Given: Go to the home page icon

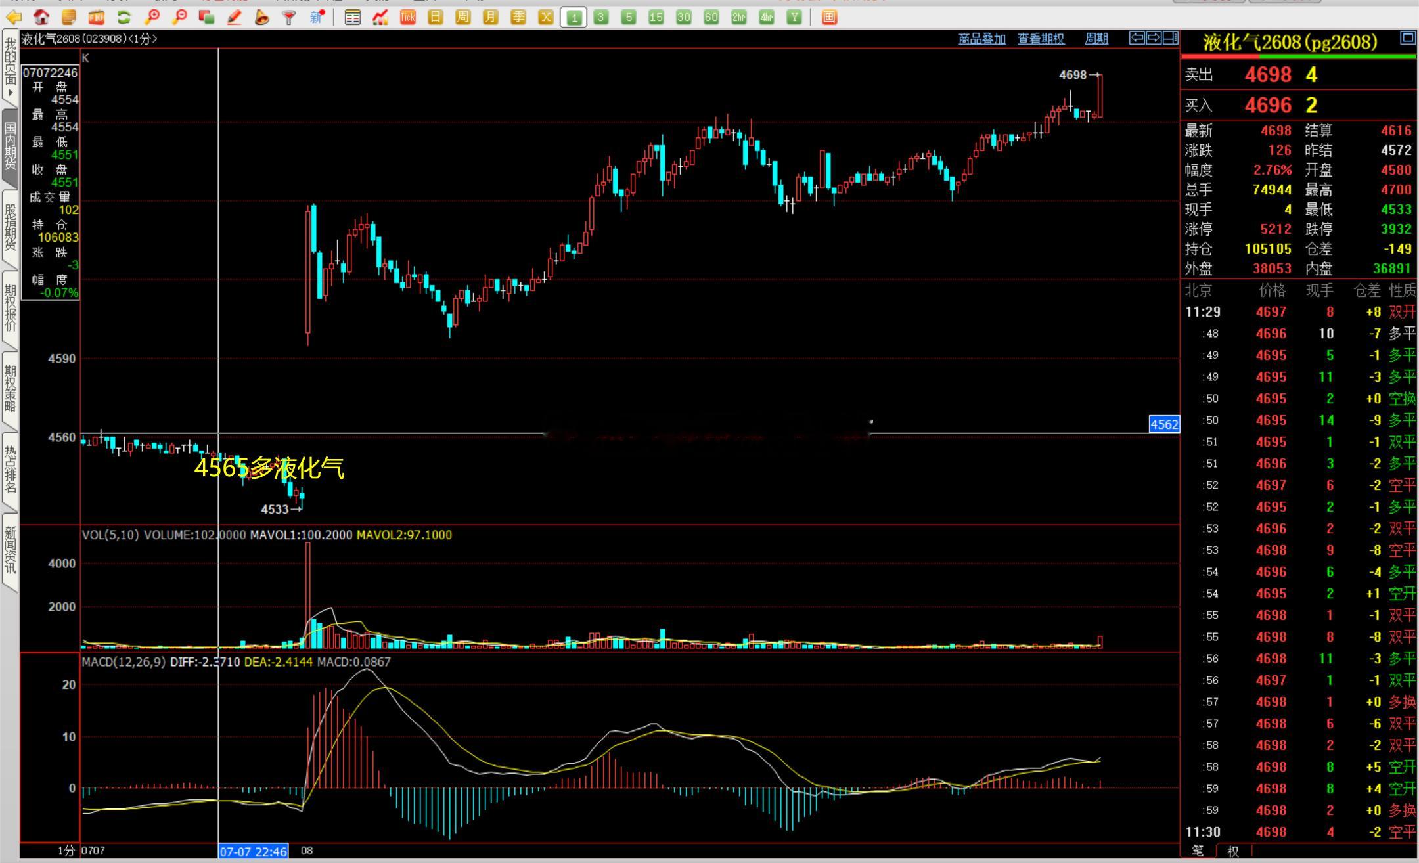Looking at the screenshot, I should [x=41, y=17].
